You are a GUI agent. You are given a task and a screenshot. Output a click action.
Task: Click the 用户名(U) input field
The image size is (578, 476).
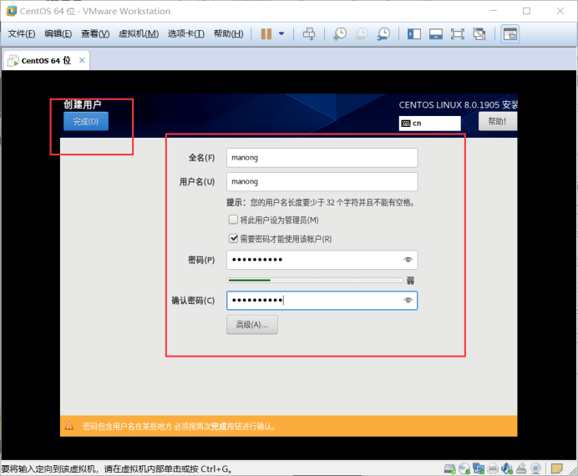click(x=322, y=182)
